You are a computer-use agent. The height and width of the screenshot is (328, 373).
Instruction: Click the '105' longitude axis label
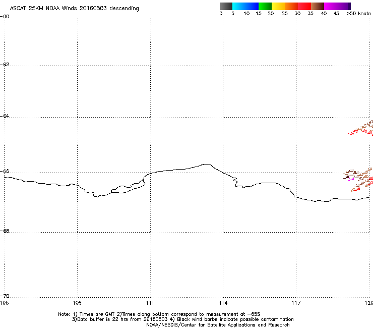point(4,303)
